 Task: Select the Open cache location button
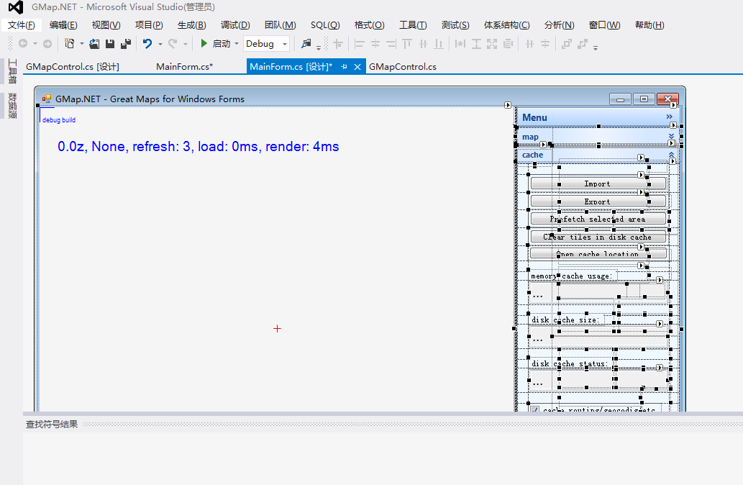coord(598,253)
